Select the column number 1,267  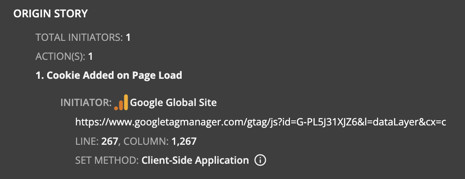184,141
